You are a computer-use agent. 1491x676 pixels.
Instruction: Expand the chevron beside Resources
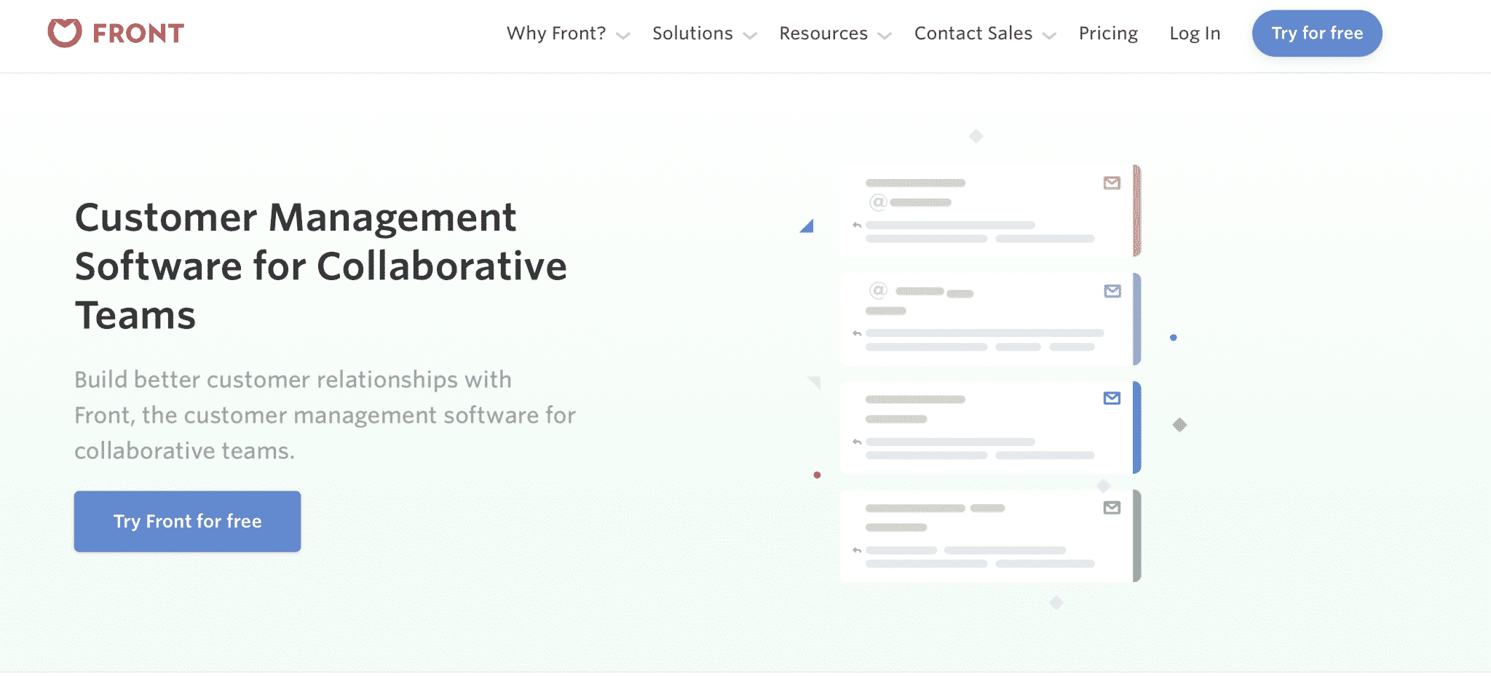click(x=885, y=35)
